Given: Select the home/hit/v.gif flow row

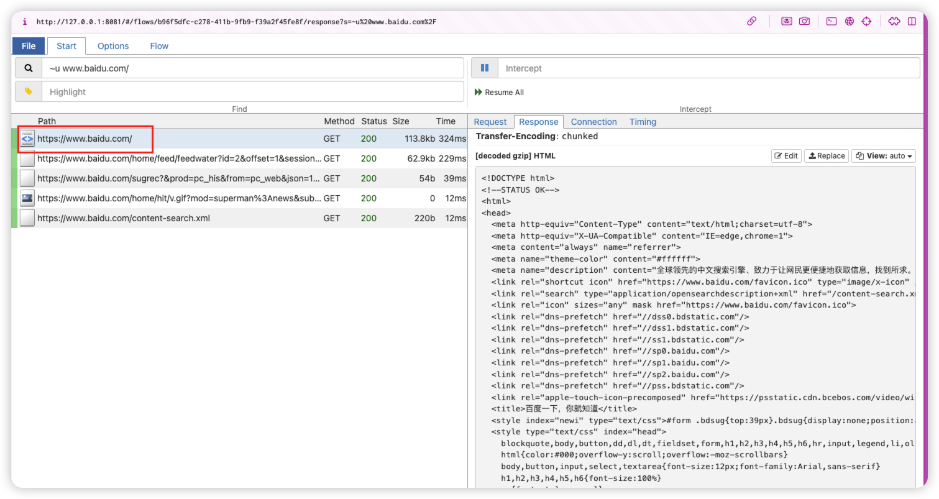Looking at the screenshot, I should click(x=239, y=198).
